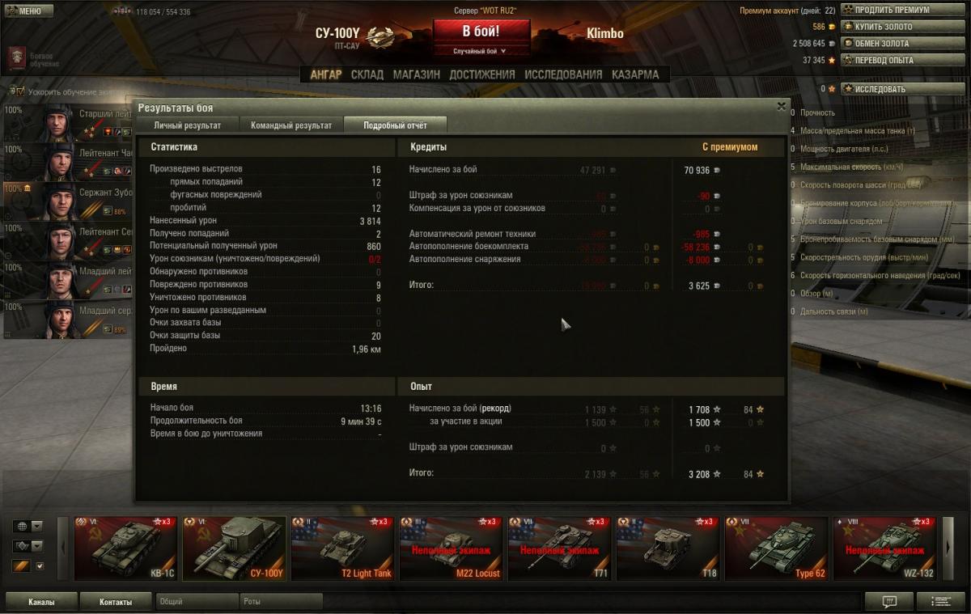This screenshot has width=971, height=614.
Task: Open the Случайный бой battle mode dropdown
Action: coord(481,51)
